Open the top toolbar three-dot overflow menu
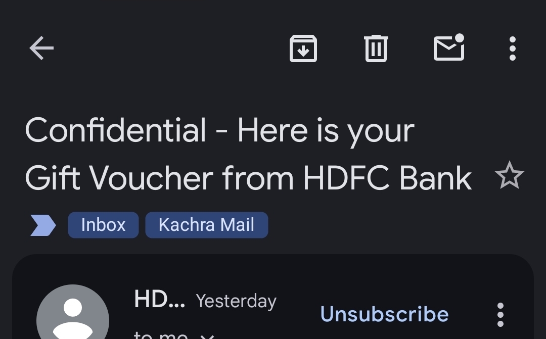 click(x=512, y=49)
